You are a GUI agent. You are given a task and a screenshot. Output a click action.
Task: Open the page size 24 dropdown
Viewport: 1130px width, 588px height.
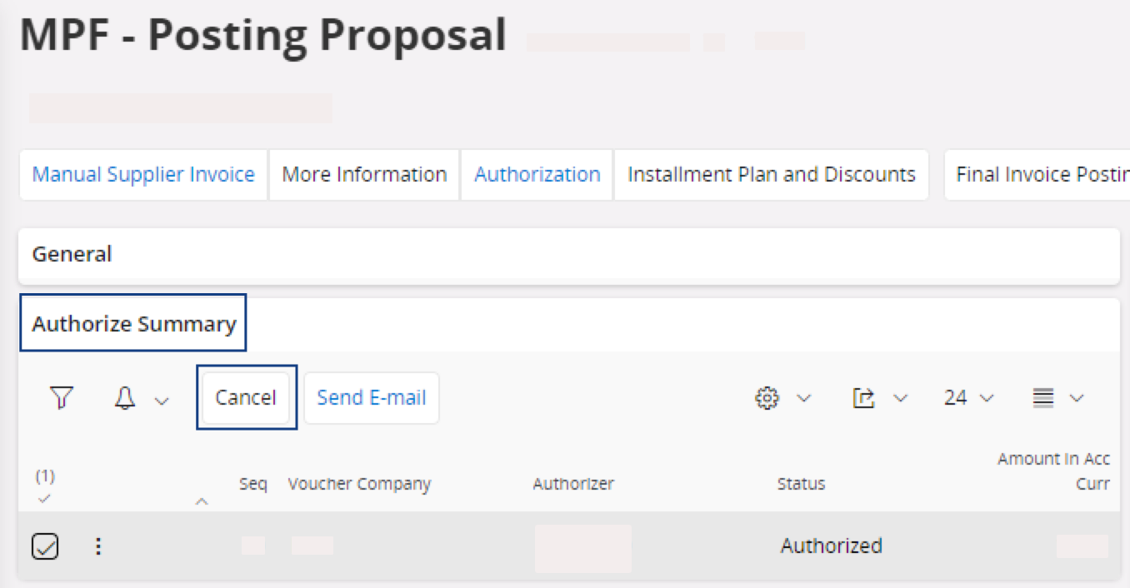point(968,398)
